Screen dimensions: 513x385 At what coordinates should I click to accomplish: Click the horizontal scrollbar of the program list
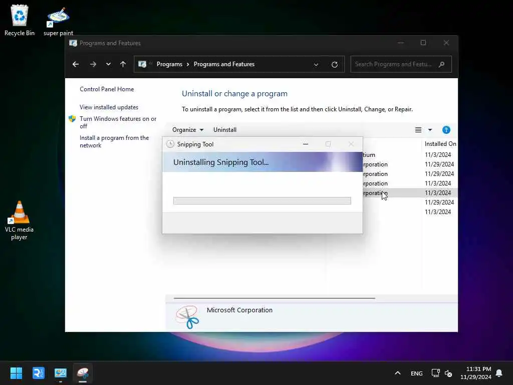point(274,298)
